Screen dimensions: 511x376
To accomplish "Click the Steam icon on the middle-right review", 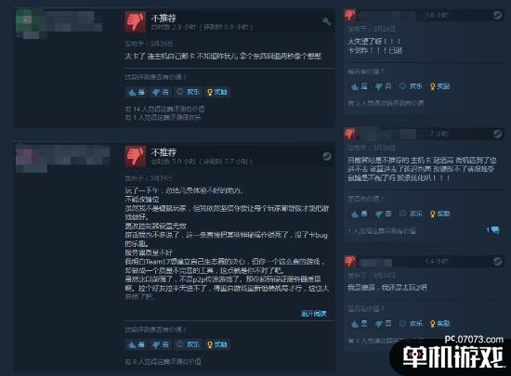I will 497,134.
